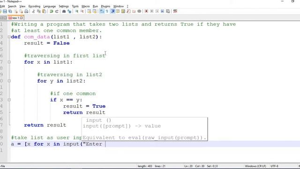Toggle the Show Indent Guide icon
This screenshot has width=300, height=169.
tap(112, 11)
